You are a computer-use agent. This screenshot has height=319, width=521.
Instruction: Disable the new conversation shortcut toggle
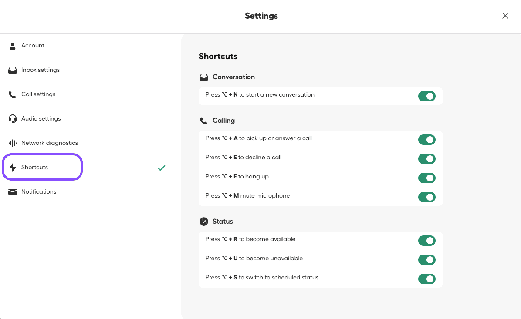[x=426, y=96]
